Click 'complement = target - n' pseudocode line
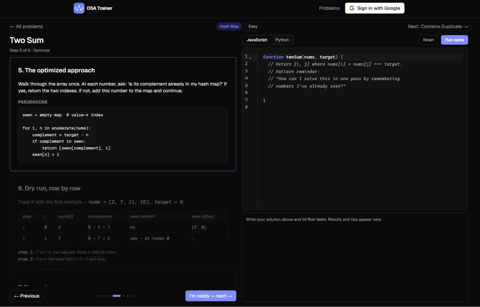The width and height of the screenshot is (480, 307). [x=60, y=135]
